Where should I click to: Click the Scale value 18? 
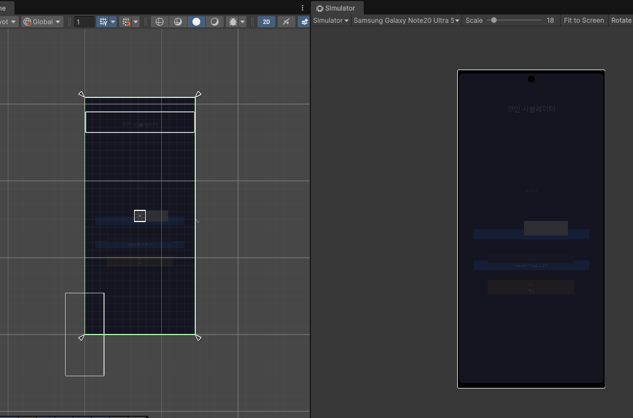tap(550, 20)
